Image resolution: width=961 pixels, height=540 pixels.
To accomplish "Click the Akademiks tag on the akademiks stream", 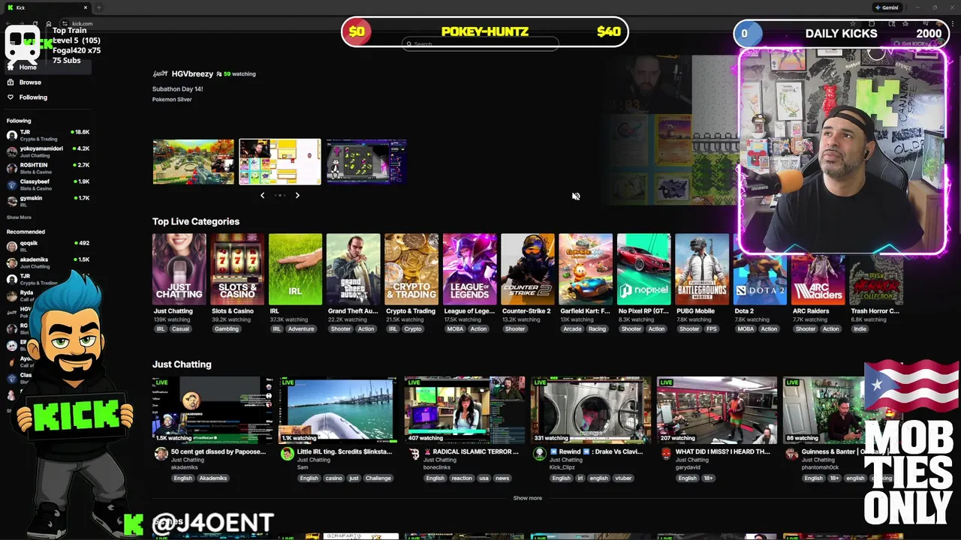I will pyautogui.click(x=212, y=478).
